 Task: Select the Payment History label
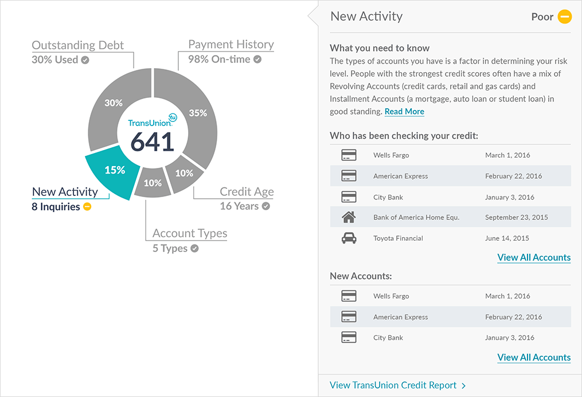coord(231,45)
